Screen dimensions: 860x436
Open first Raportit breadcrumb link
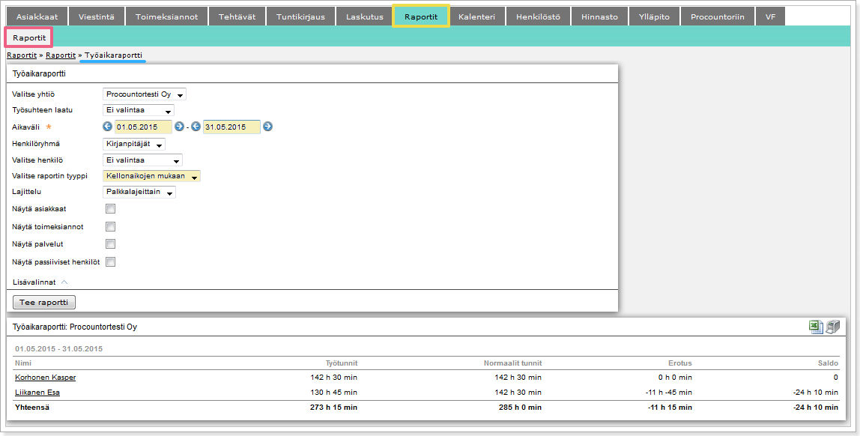[22, 55]
